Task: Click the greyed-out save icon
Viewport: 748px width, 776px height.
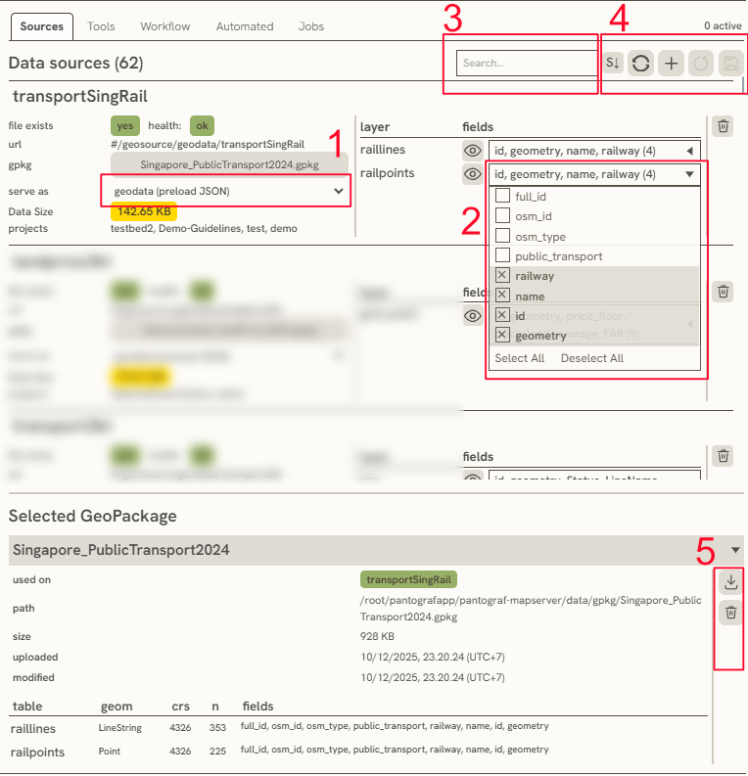Action: point(730,63)
